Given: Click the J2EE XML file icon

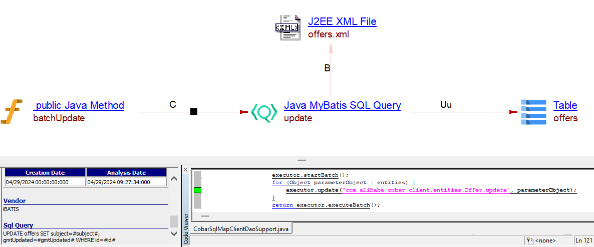Looking at the screenshot, I should click(287, 27).
